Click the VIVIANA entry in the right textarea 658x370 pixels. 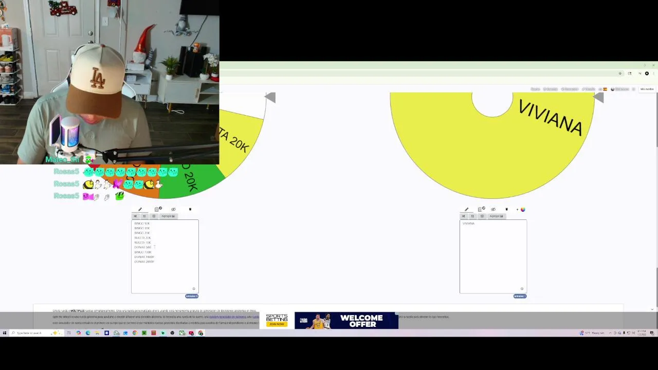(x=468, y=224)
